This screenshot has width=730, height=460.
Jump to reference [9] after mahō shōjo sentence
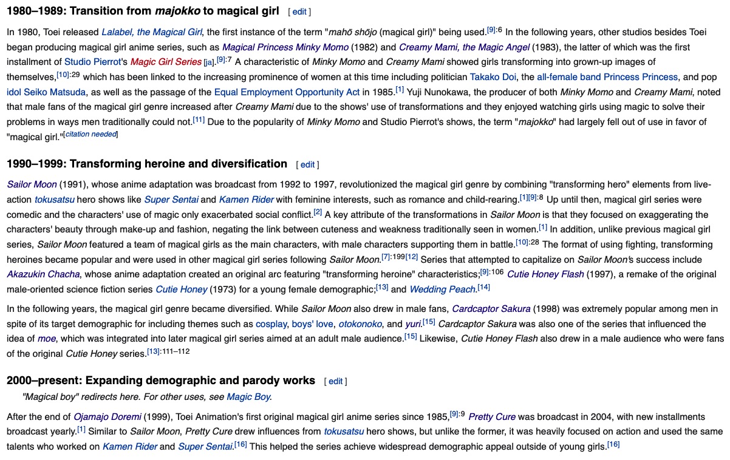[x=491, y=30]
